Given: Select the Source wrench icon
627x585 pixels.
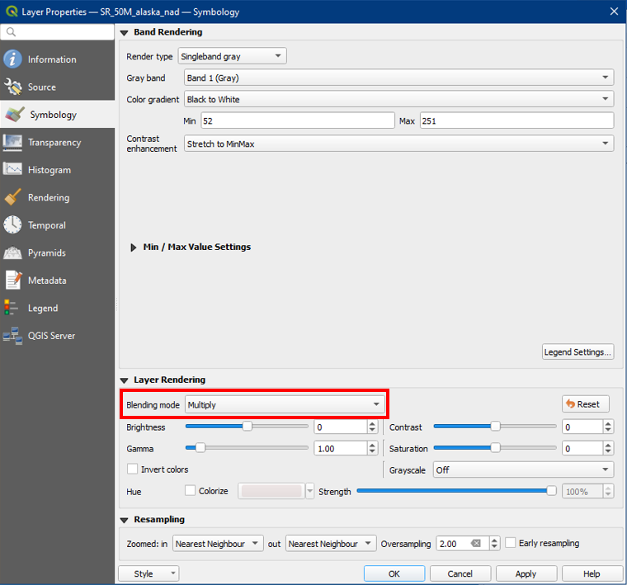Looking at the screenshot, I should point(13,87).
